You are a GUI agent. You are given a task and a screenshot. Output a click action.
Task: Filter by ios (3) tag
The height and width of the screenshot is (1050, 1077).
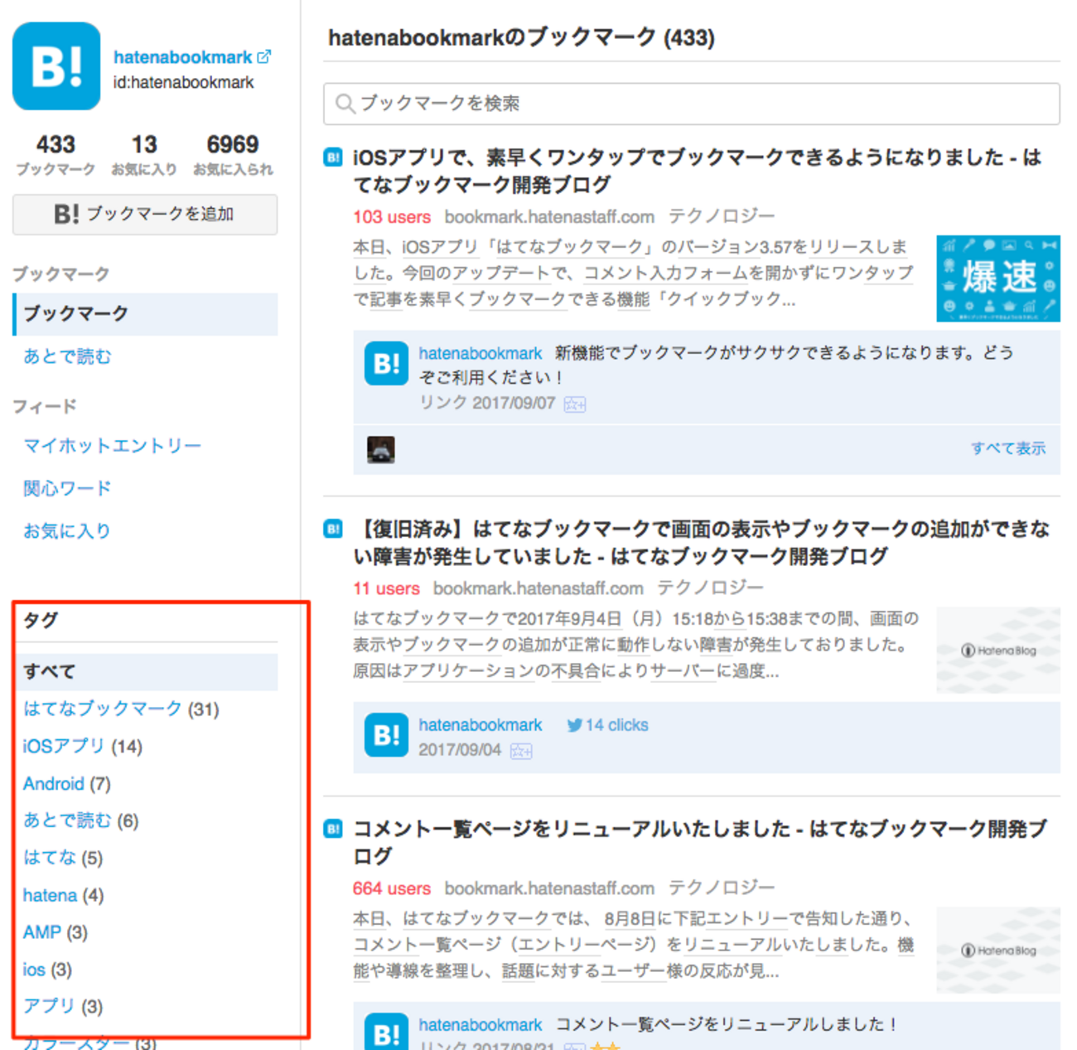[48, 970]
